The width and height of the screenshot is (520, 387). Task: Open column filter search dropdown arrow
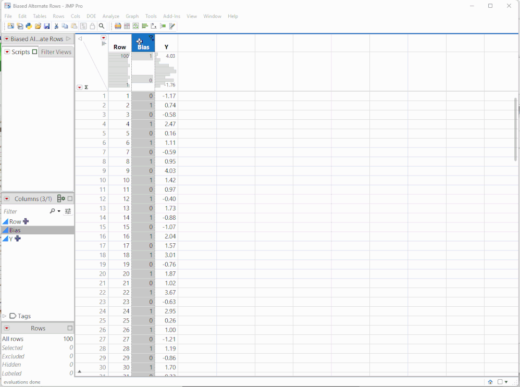(x=59, y=211)
